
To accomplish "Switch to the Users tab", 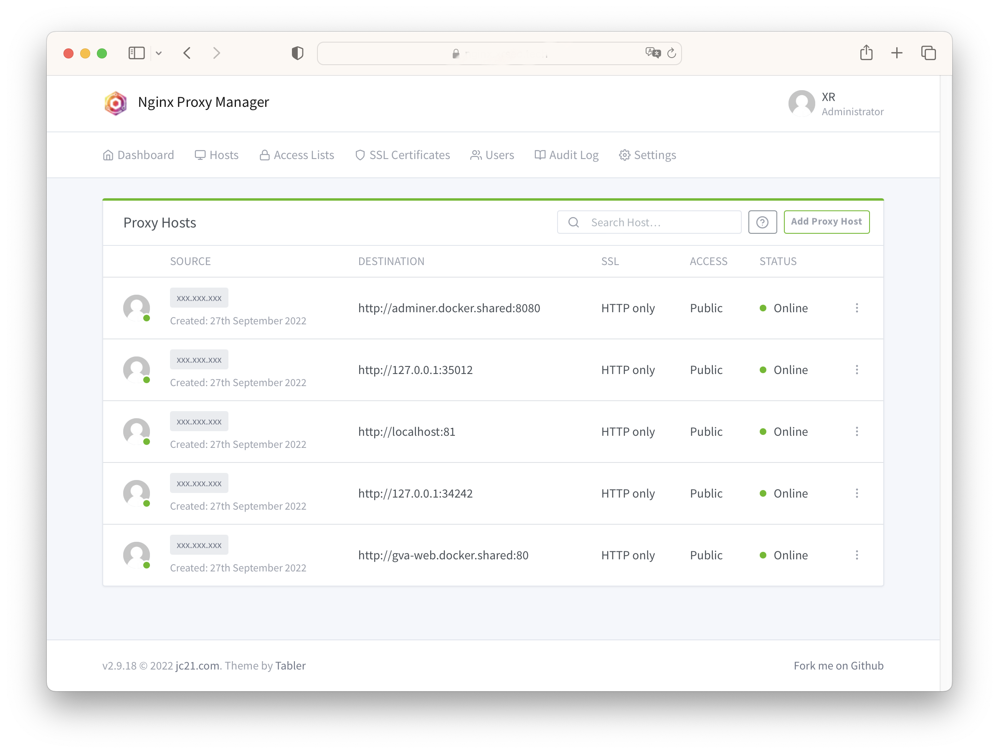I will click(492, 155).
